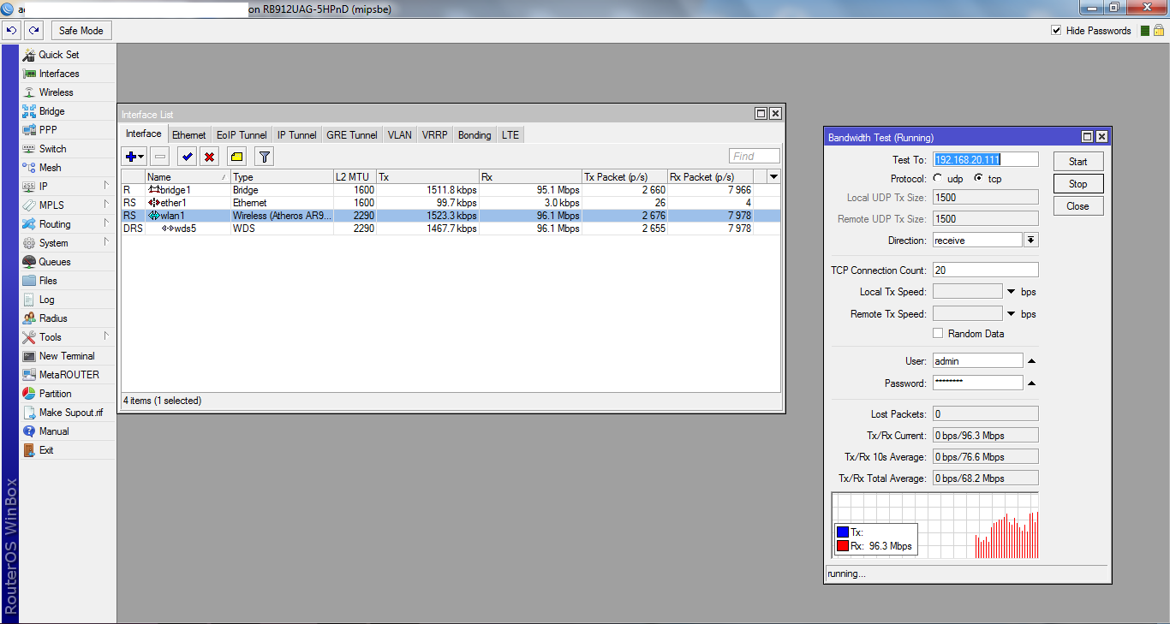The image size is (1170, 624).
Task: Select the ether1 row in the interface table
Action: point(451,203)
